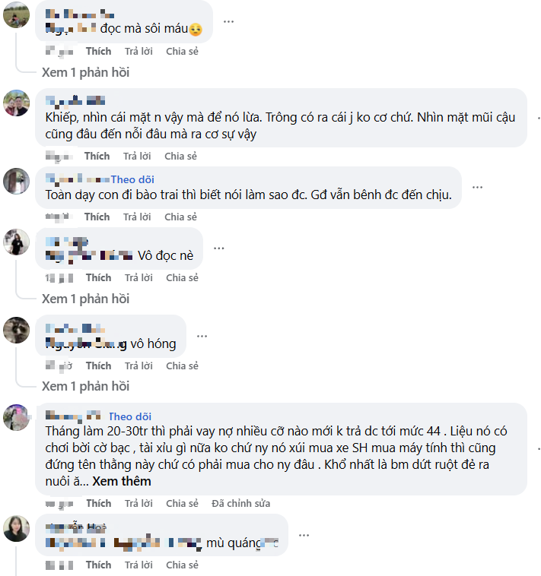Toggle Thích on the "Khiếp, nhìn cái mặt" comment
The width and height of the screenshot is (541, 576).
[97, 156]
